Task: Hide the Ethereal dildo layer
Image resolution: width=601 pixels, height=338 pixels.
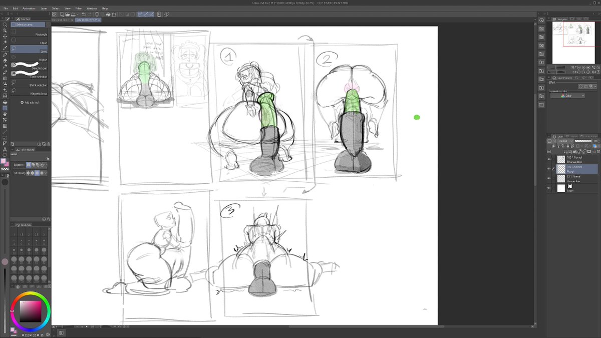Action: coord(549,159)
